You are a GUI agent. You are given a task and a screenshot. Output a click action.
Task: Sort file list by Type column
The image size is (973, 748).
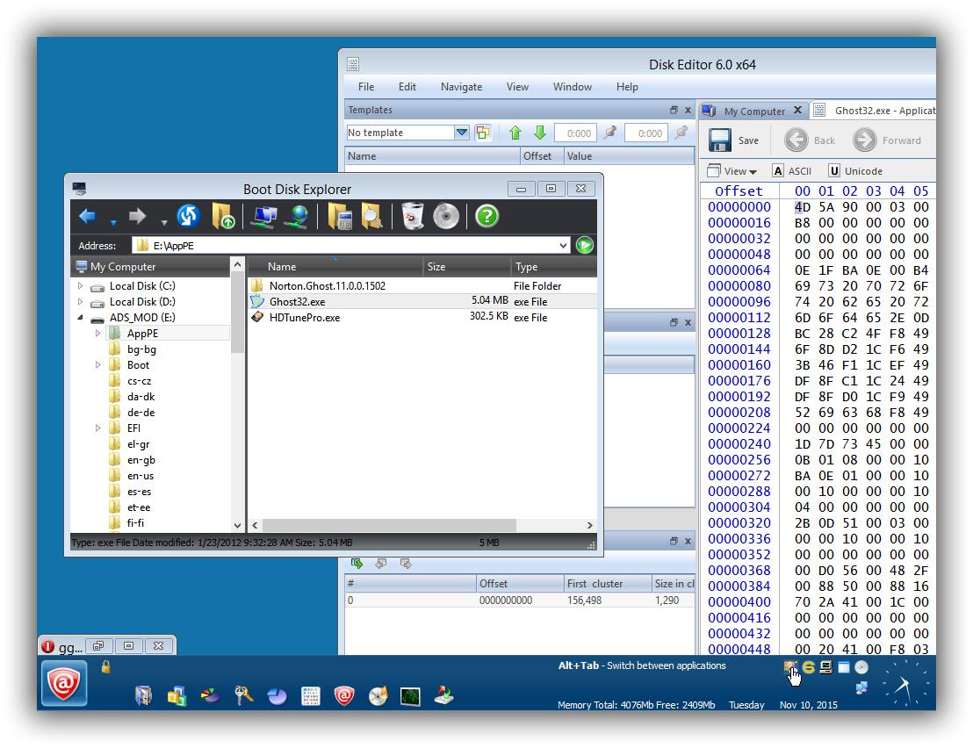coord(553,267)
